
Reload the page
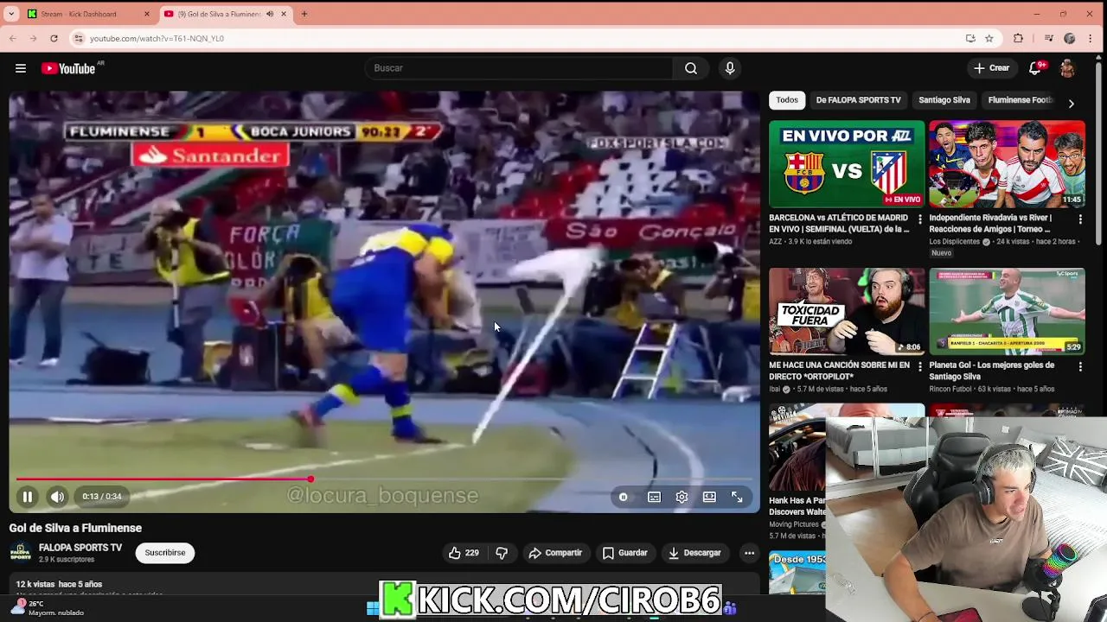click(54, 39)
